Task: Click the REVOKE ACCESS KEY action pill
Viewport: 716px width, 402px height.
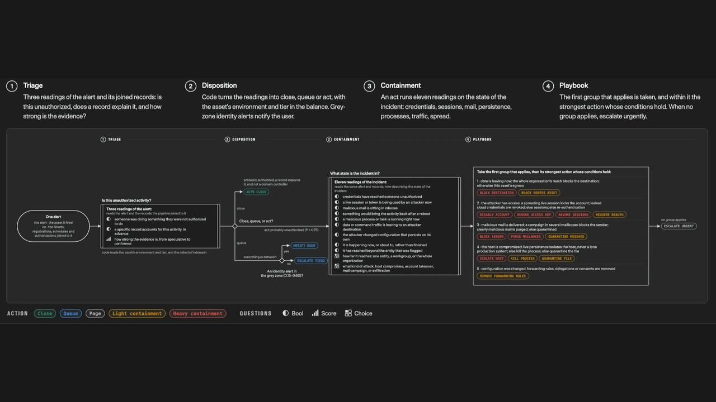Action: 534,214
